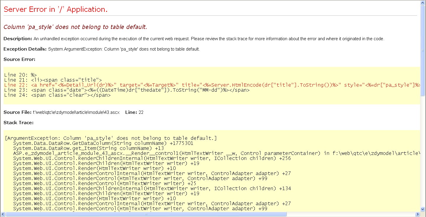Screen dimensions: 426x217
Task: Click the 'Server Error in '/' Application' heading
Action: [x=56, y=9]
